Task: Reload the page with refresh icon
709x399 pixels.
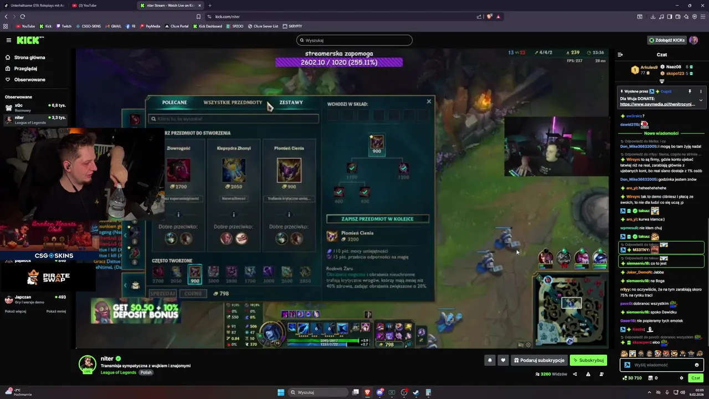Action: pos(23,17)
